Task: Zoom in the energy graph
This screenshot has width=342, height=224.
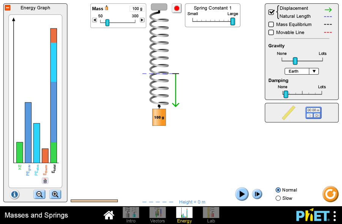Action: tap(55, 194)
